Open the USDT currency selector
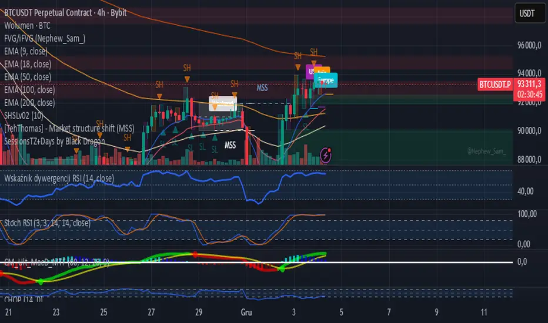The height and width of the screenshot is (323, 548). coord(529,14)
